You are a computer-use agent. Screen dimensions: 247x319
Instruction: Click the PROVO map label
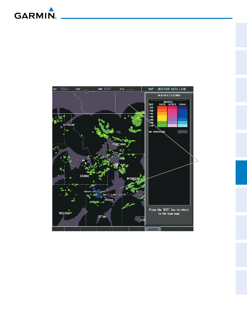click(x=109, y=200)
